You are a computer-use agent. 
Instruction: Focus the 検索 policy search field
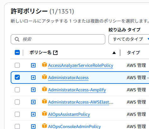click(58, 39)
